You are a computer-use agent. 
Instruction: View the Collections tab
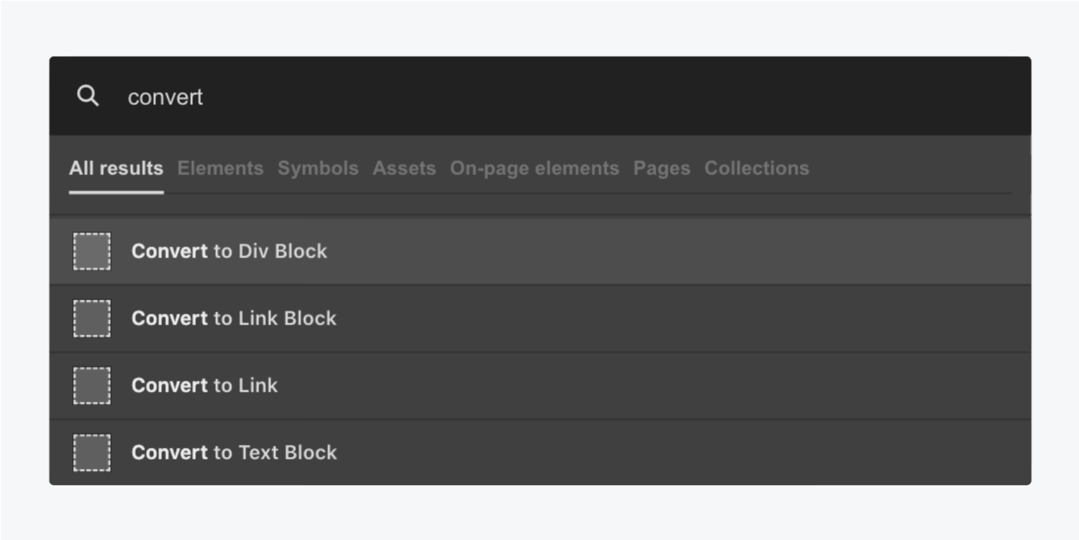tap(756, 168)
